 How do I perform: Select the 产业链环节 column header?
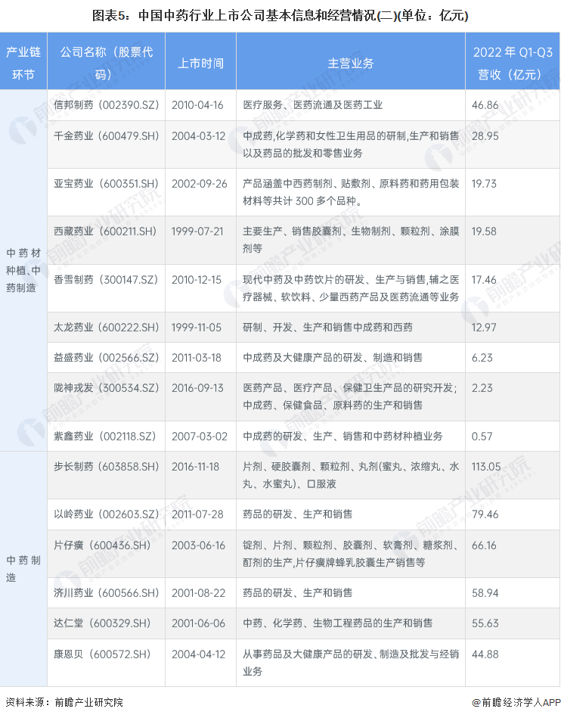[23, 63]
